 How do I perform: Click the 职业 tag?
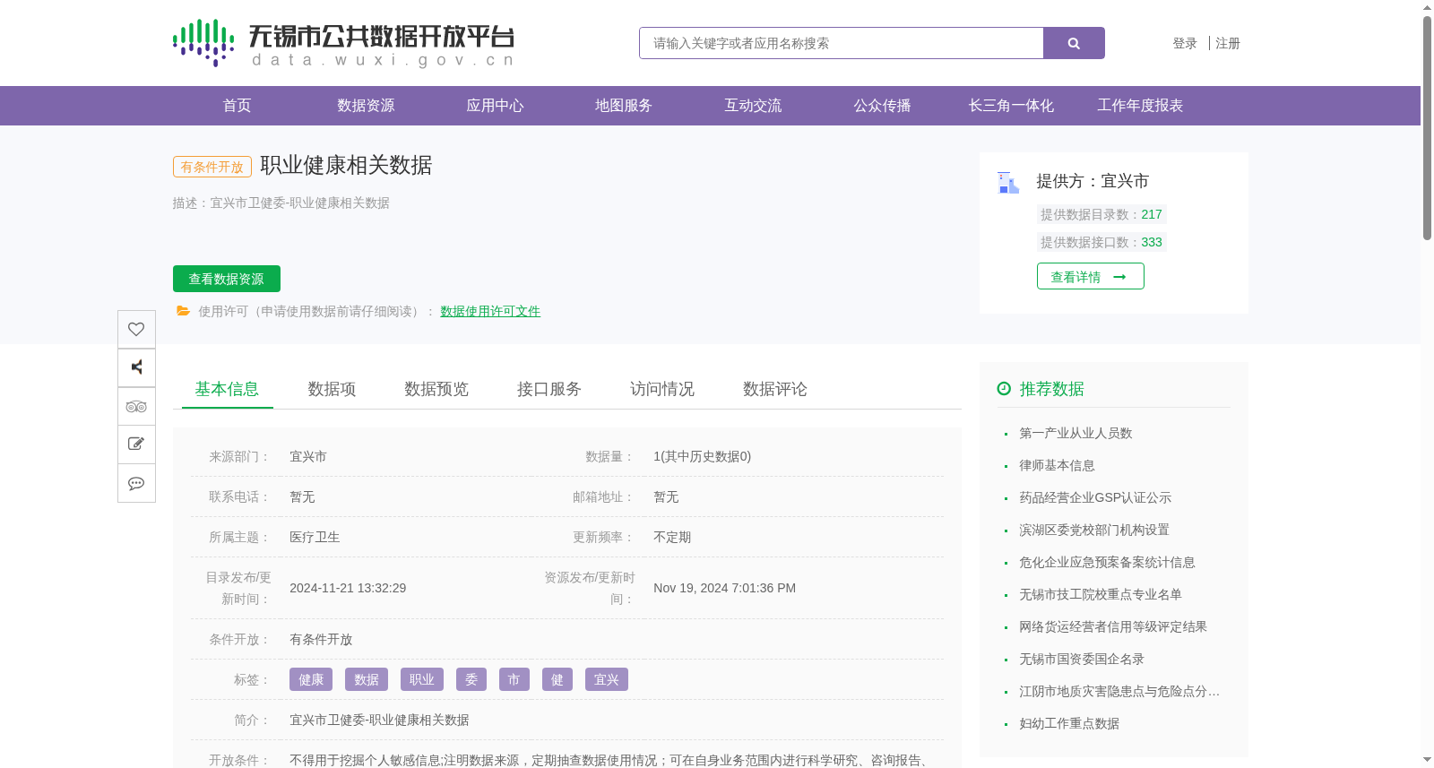point(422,679)
